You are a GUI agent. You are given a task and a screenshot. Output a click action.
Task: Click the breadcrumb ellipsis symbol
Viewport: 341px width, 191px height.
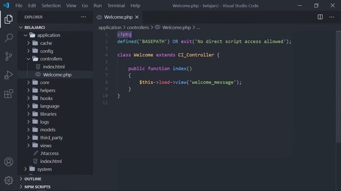click(x=198, y=28)
